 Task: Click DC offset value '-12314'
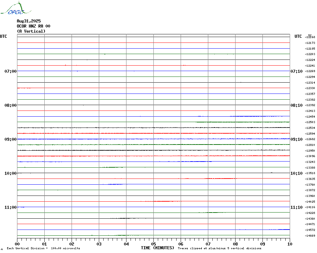310,83
